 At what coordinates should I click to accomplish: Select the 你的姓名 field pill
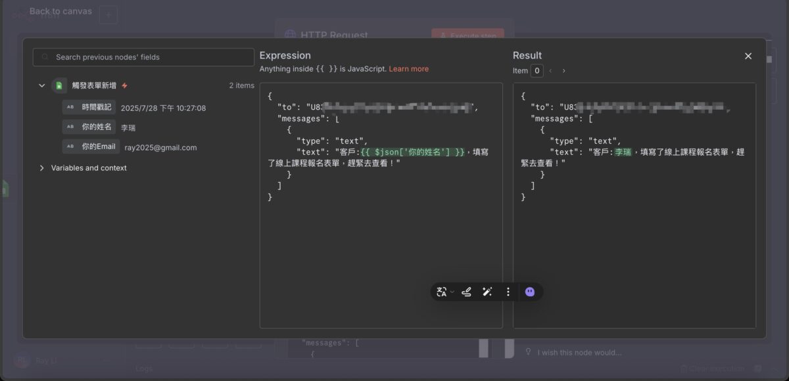click(x=89, y=127)
